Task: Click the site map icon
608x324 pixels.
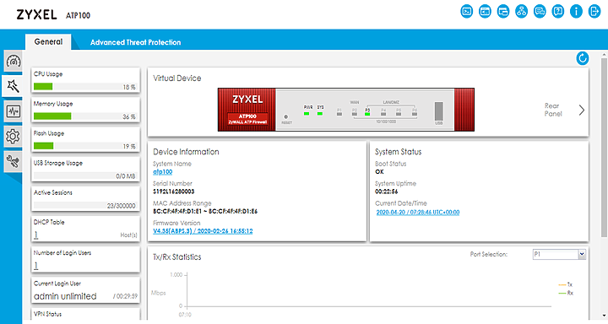Action: point(521,11)
